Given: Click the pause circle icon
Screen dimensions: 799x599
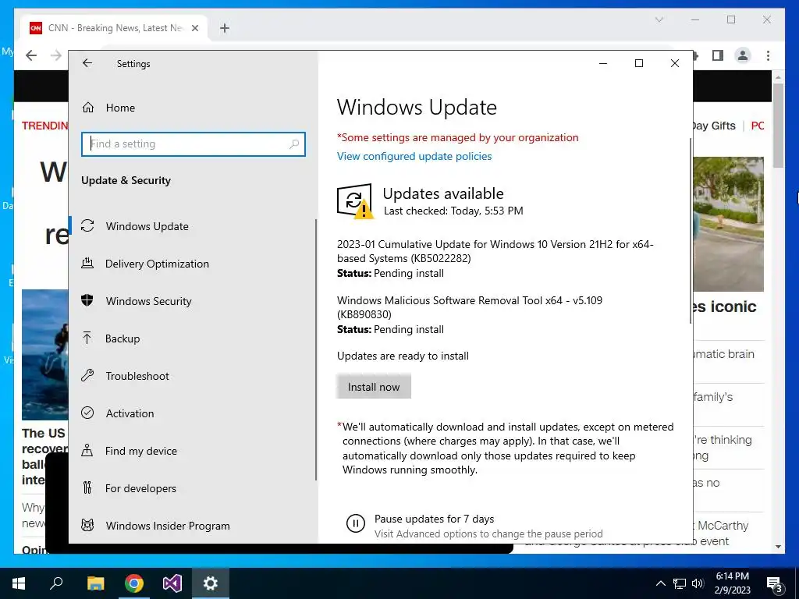Looking at the screenshot, I should (x=356, y=523).
